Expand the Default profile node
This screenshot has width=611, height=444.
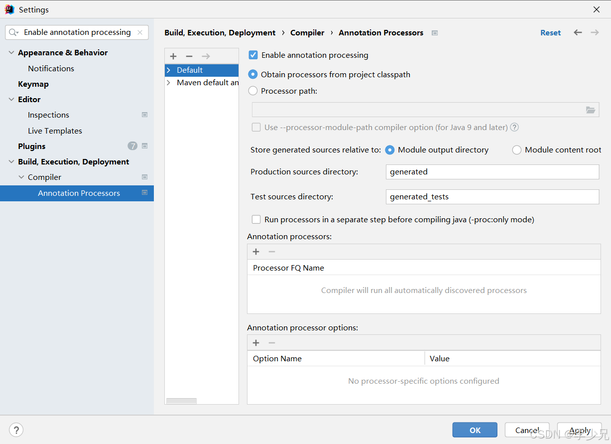[169, 70]
